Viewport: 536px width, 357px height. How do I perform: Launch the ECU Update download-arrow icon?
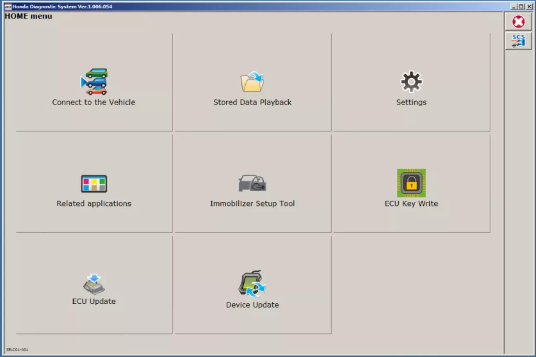94,284
